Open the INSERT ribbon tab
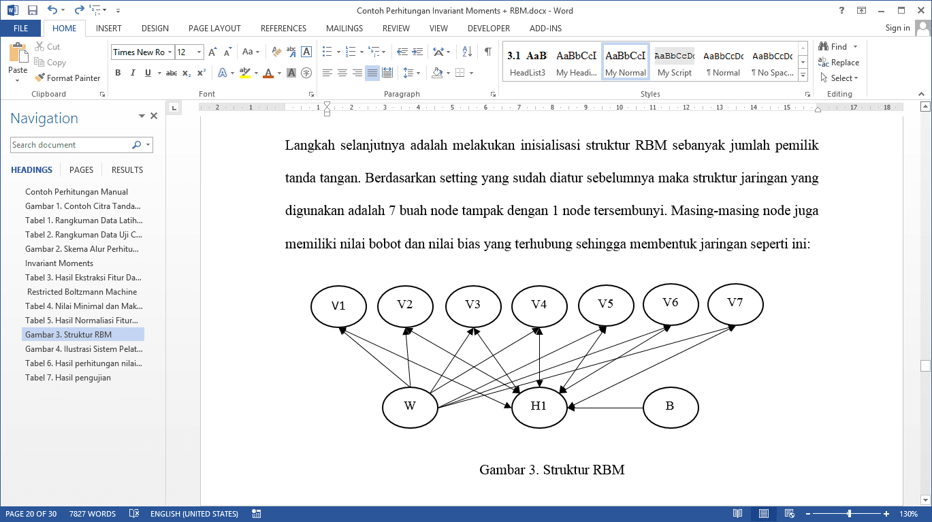The width and height of the screenshot is (932, 522). pyautogui.click(x=109, y=29)
